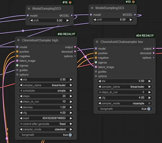
Task: Collapse the ClownsharKSampler high node dot
Action: pos(18,40)
